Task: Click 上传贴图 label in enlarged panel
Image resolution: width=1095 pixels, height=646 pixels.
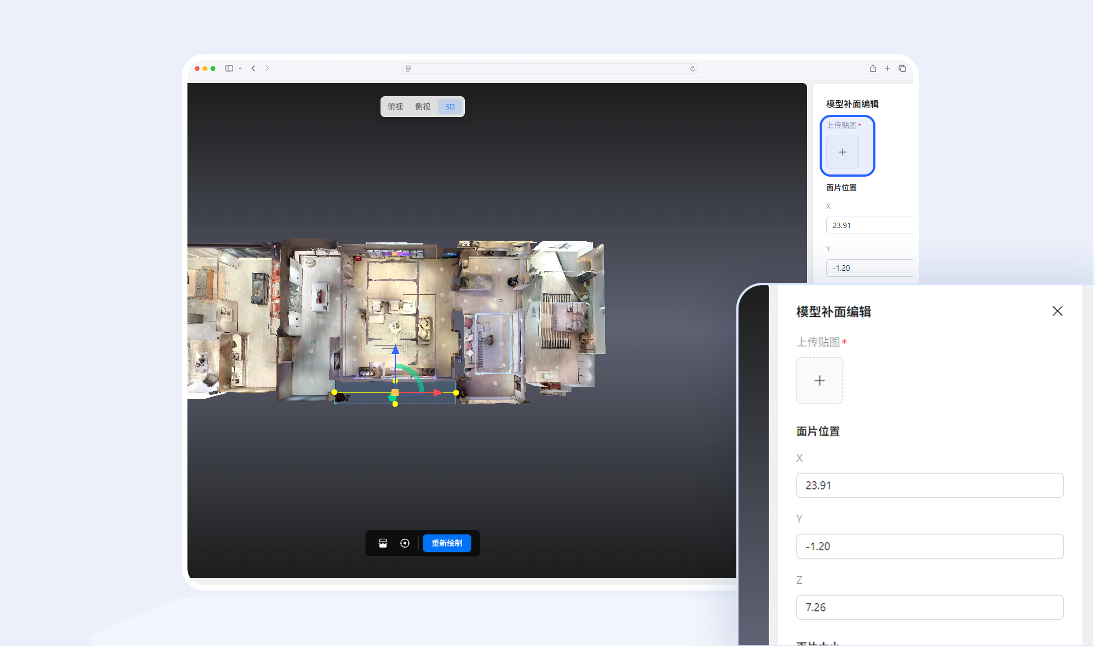Action: click(818, 342)
